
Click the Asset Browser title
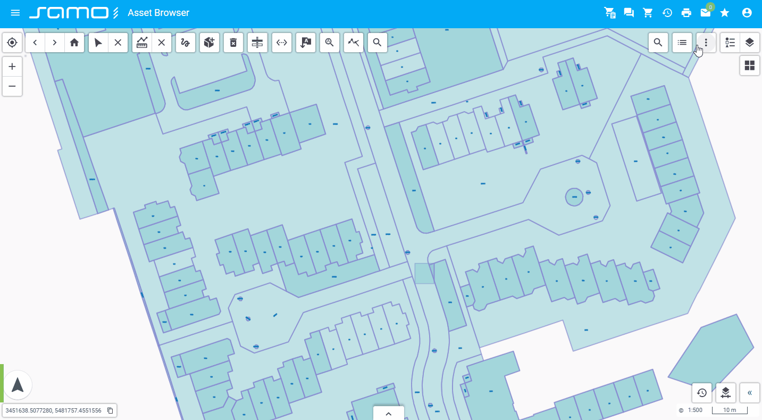(158, 13)
